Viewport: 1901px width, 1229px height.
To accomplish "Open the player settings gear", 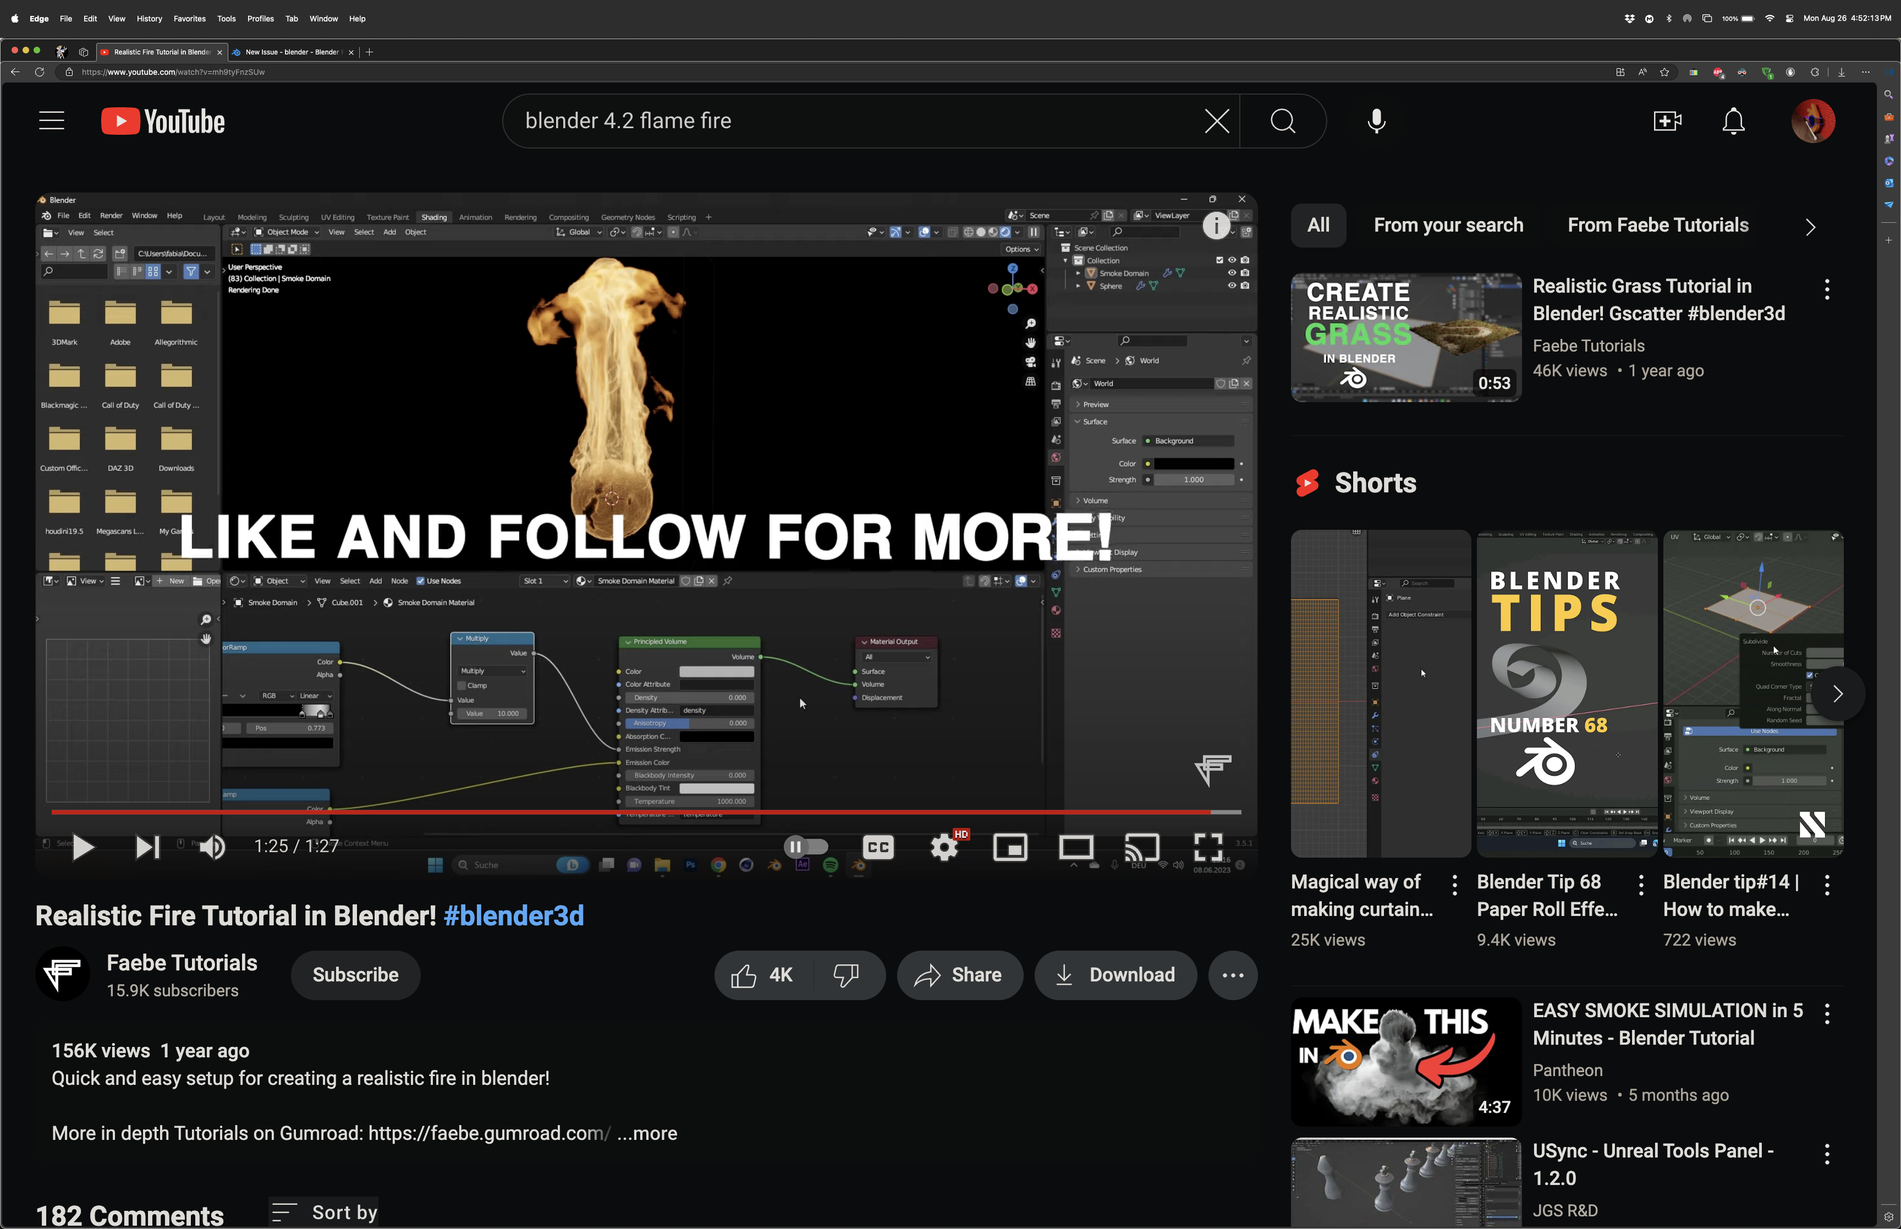I will [x=944, y=847].
